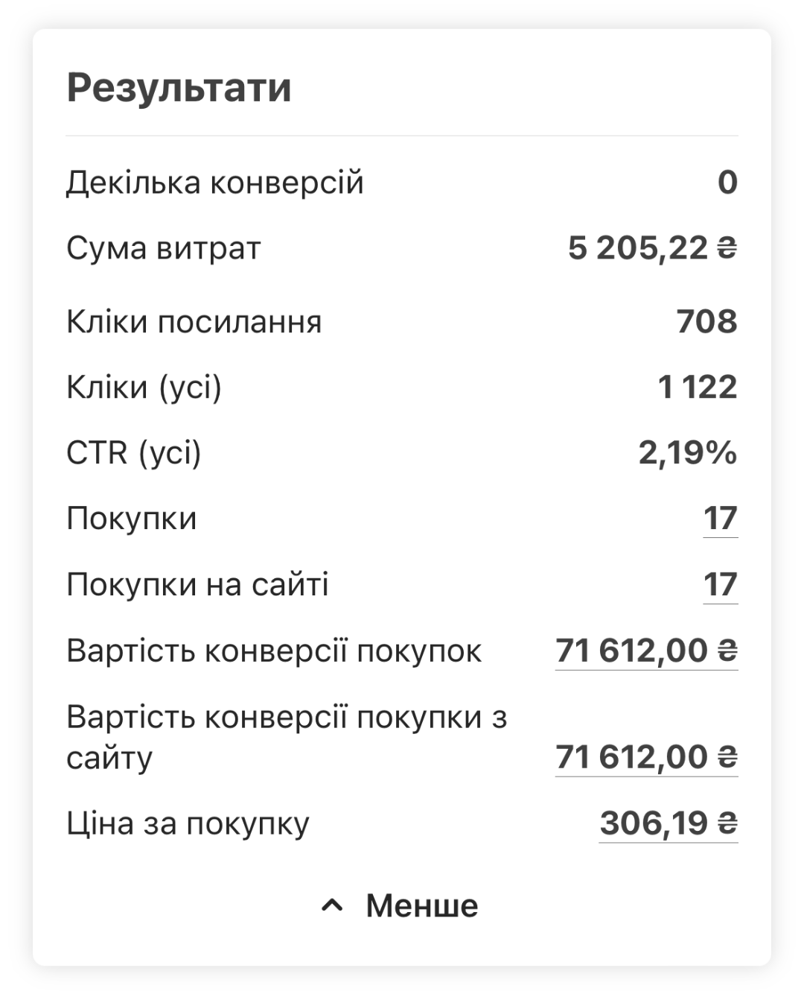Click Вартість конверсії покупки з сайту value
This screenshot has height=1006, width=804.
pos(646,757)
